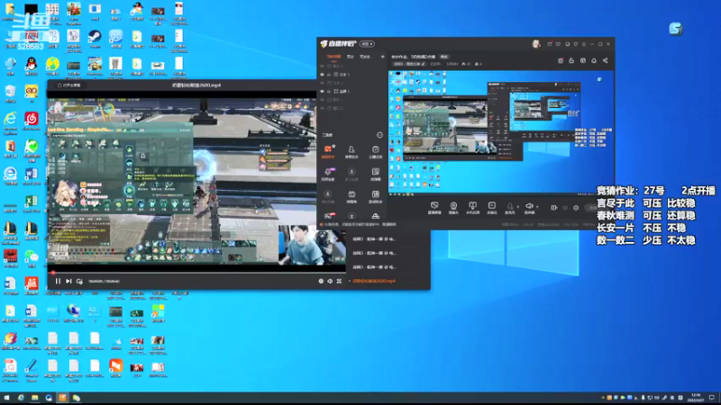Image resolution: width=721 pixels, height=405 pixels.
Task: Select the QQ penguin desktop icon
Action: pos(32,67)
